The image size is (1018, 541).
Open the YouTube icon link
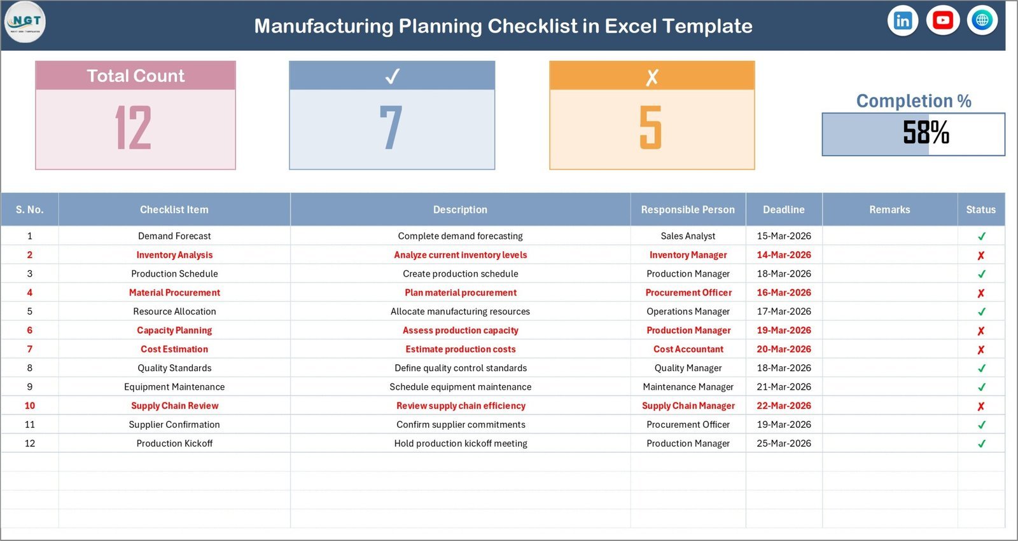942,21
